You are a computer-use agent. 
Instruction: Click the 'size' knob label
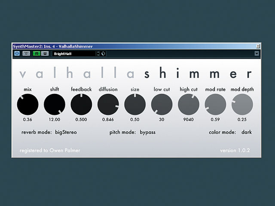click(x=135, y=90)
